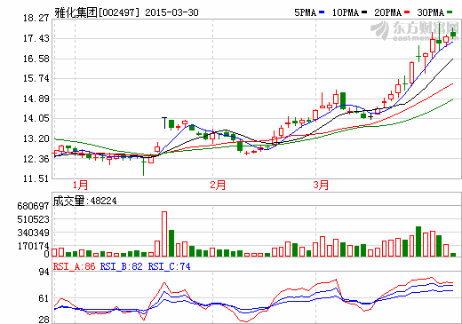Click the RSI axis label 61
This screenshot has height=324, width=462.
pos(44,298)
